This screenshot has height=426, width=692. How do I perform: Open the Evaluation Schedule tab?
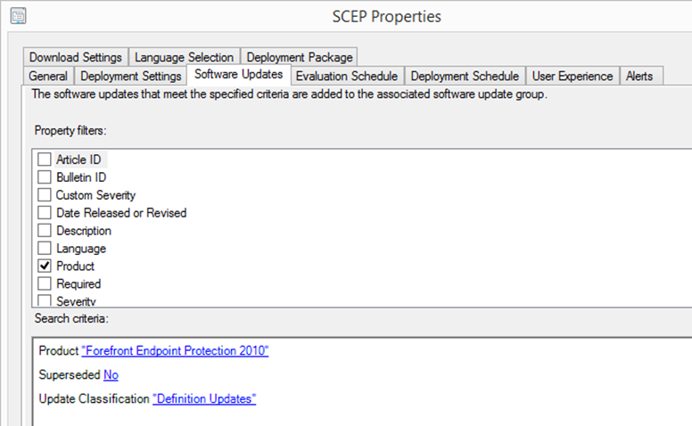(x=347, y=76)
